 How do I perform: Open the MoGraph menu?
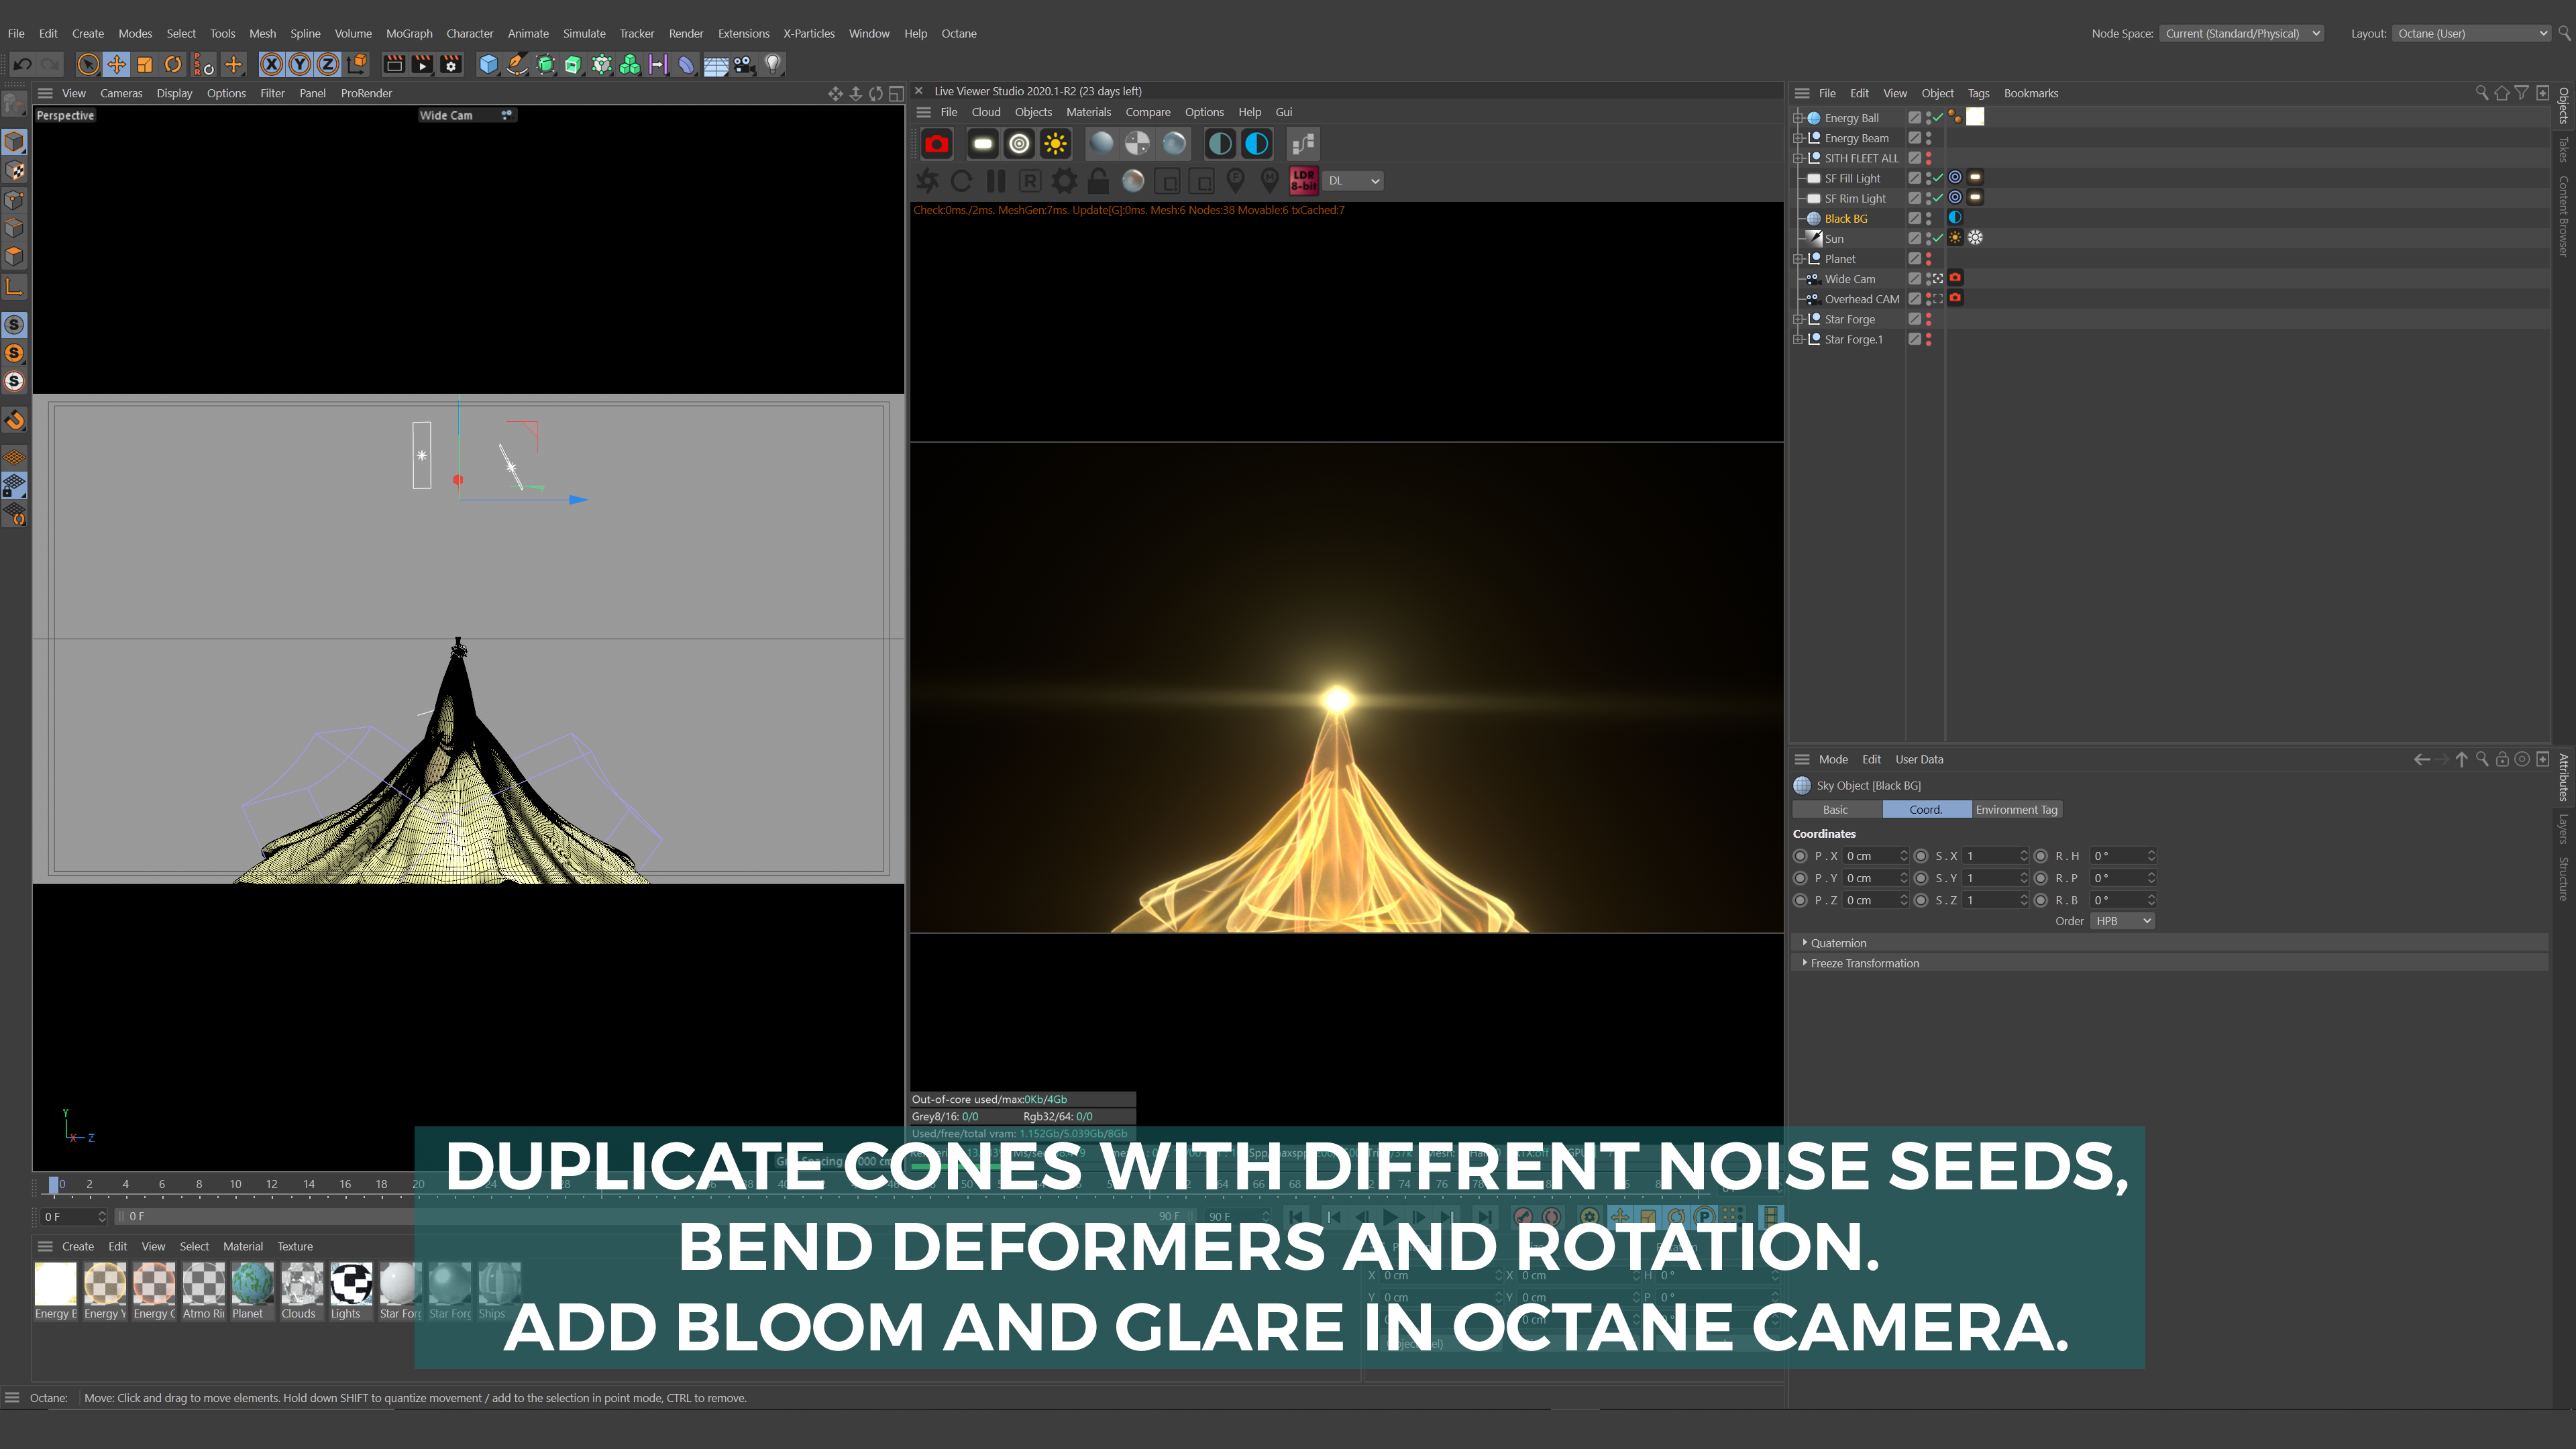pos(409,33)
